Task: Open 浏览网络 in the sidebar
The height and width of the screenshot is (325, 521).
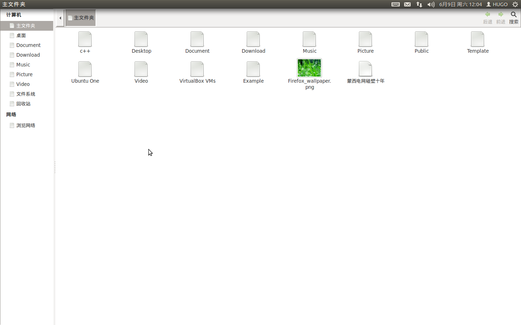Action: tap(27, 125)
